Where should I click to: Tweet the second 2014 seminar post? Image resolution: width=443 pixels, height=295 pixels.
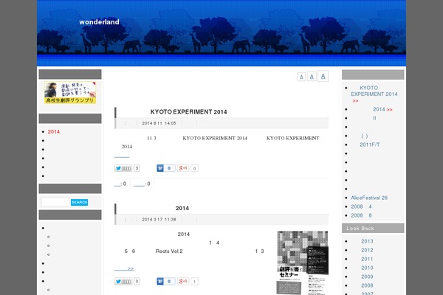(123, 282)
